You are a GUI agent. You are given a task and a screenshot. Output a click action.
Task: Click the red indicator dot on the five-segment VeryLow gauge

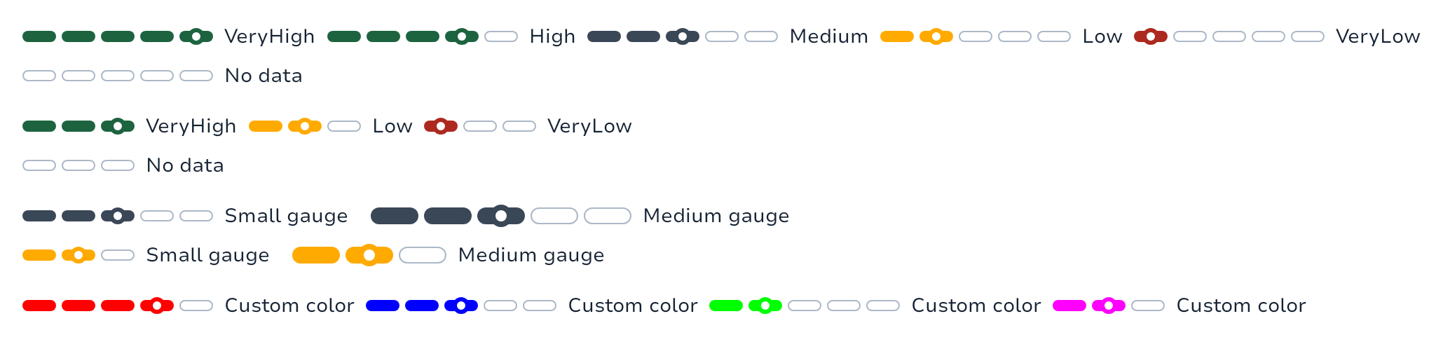tap(1150, 36)
